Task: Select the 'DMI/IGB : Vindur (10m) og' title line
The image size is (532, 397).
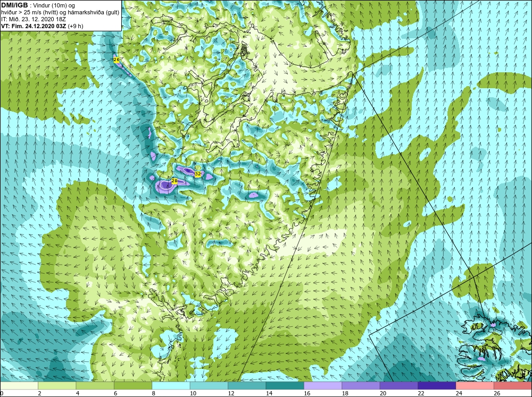Action: tap(38, 5)
